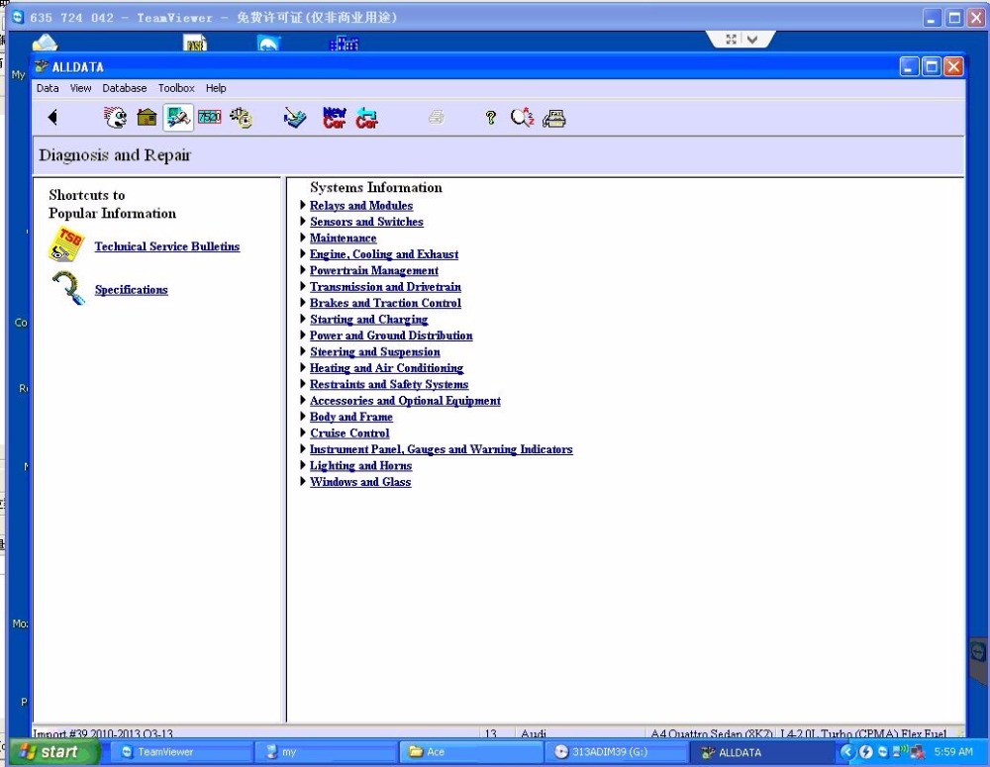990x767 pixels.
Task: Click the 7520 code toolbar icon
Action: (209, 118)
